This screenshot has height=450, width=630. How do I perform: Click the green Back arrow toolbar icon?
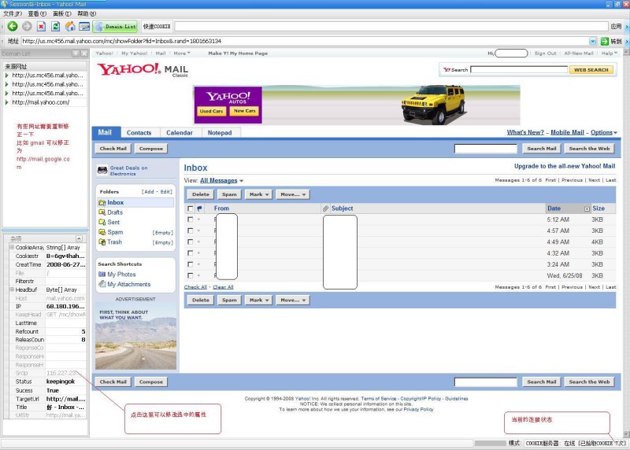click(x=13, y=27)
